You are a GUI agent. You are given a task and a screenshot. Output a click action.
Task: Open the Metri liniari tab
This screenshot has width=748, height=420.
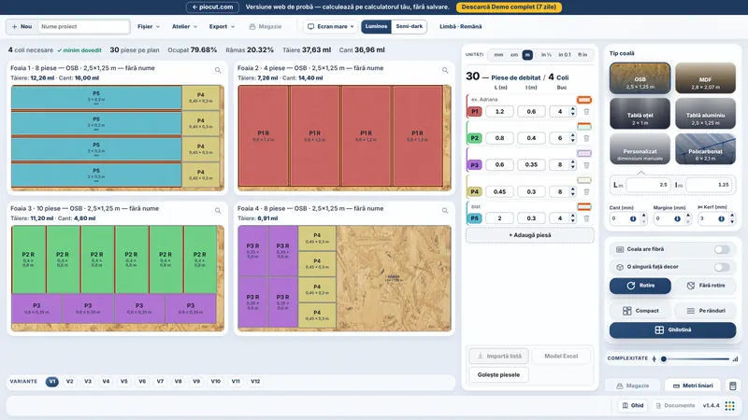click(693, 385)
